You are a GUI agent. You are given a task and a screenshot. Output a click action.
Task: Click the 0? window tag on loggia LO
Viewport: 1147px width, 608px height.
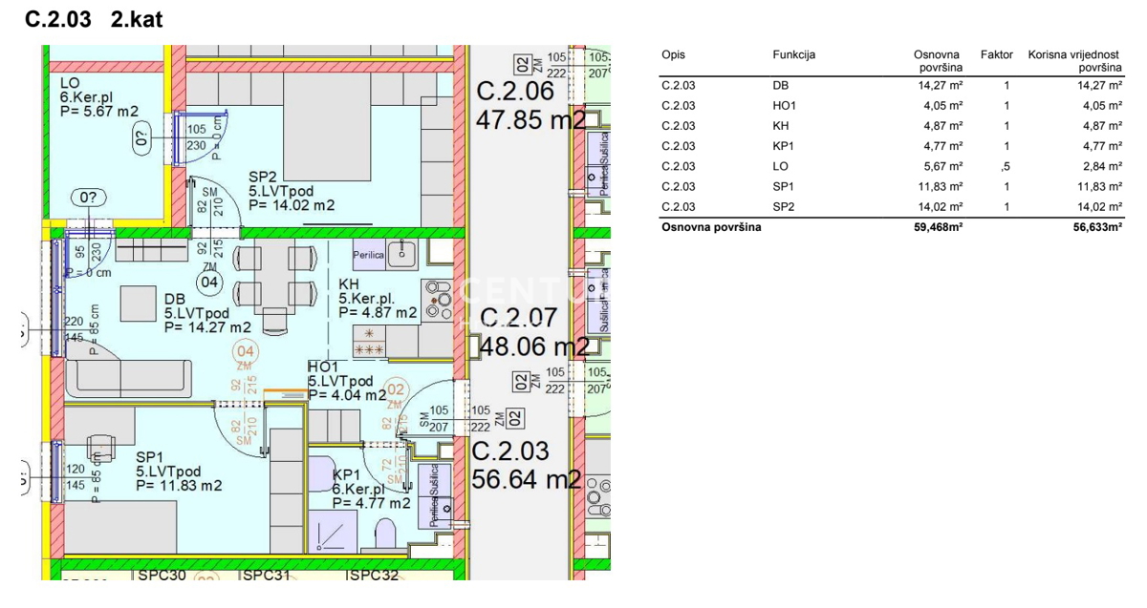point(141,138)
